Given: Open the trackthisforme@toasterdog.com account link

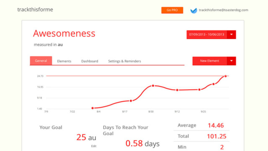Looking at the screenshot, I should pyautogui.click(x=223, y=10).
